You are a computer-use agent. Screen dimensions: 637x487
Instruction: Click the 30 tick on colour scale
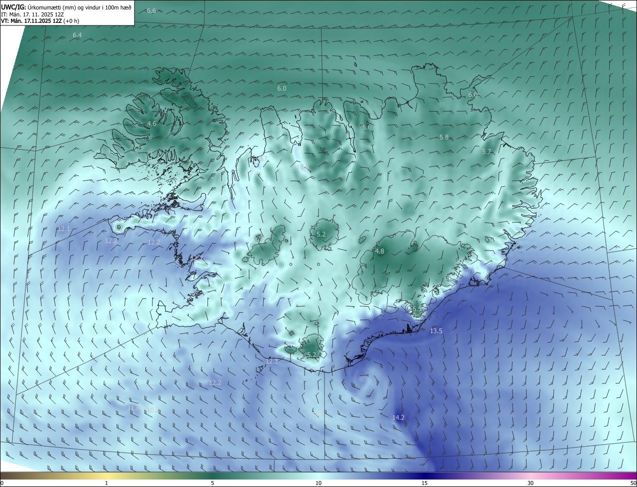coord(531,483)
